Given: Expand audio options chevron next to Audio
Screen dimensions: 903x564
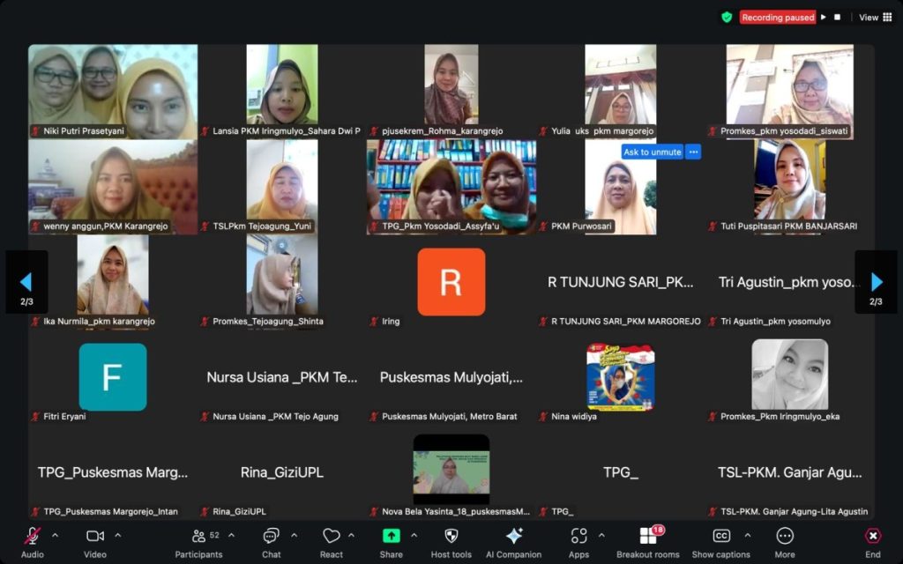Looking at the screenshot, I should pyautogui.click(x=55, y=535).
